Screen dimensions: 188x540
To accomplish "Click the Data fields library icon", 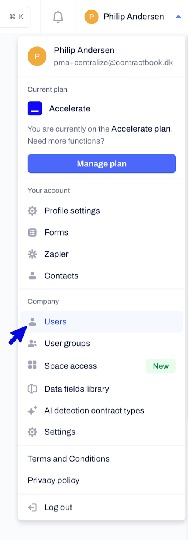I will pos(33,388).
